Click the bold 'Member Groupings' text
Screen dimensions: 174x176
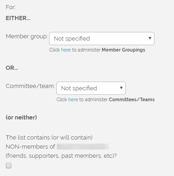tap(124, 50)
